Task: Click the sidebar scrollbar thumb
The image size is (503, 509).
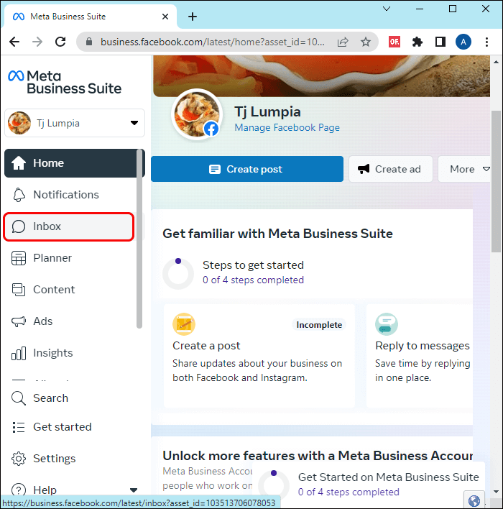Action: tap(139, 239)
